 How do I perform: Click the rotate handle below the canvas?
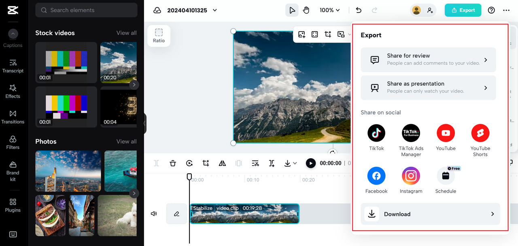pyautogui.click(x=333, y=153)
